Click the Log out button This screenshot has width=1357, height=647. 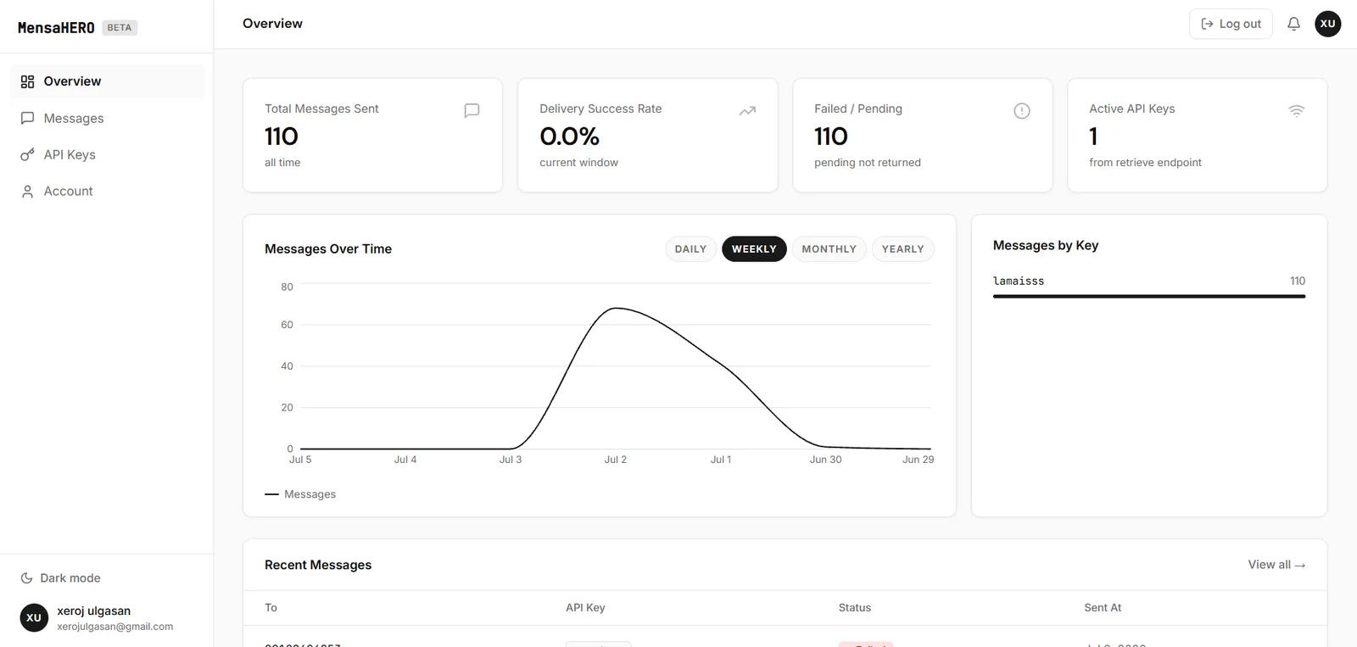[1231, 24]
